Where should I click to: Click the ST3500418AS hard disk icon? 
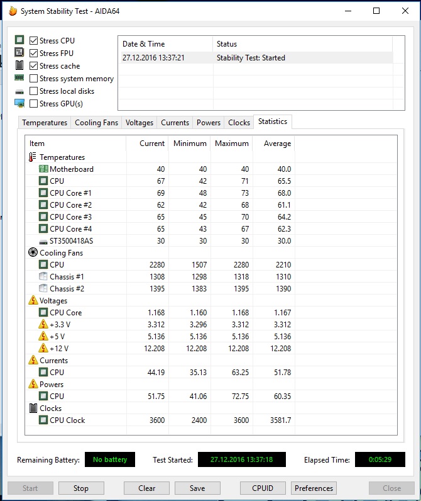coord(43,242)
